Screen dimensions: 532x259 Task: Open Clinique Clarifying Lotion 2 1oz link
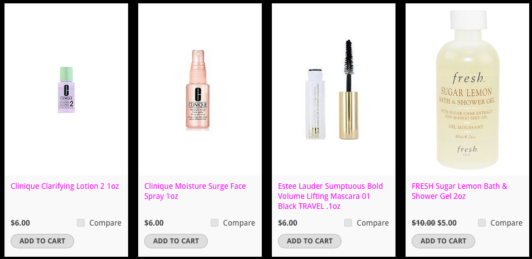tap(65, 186)
